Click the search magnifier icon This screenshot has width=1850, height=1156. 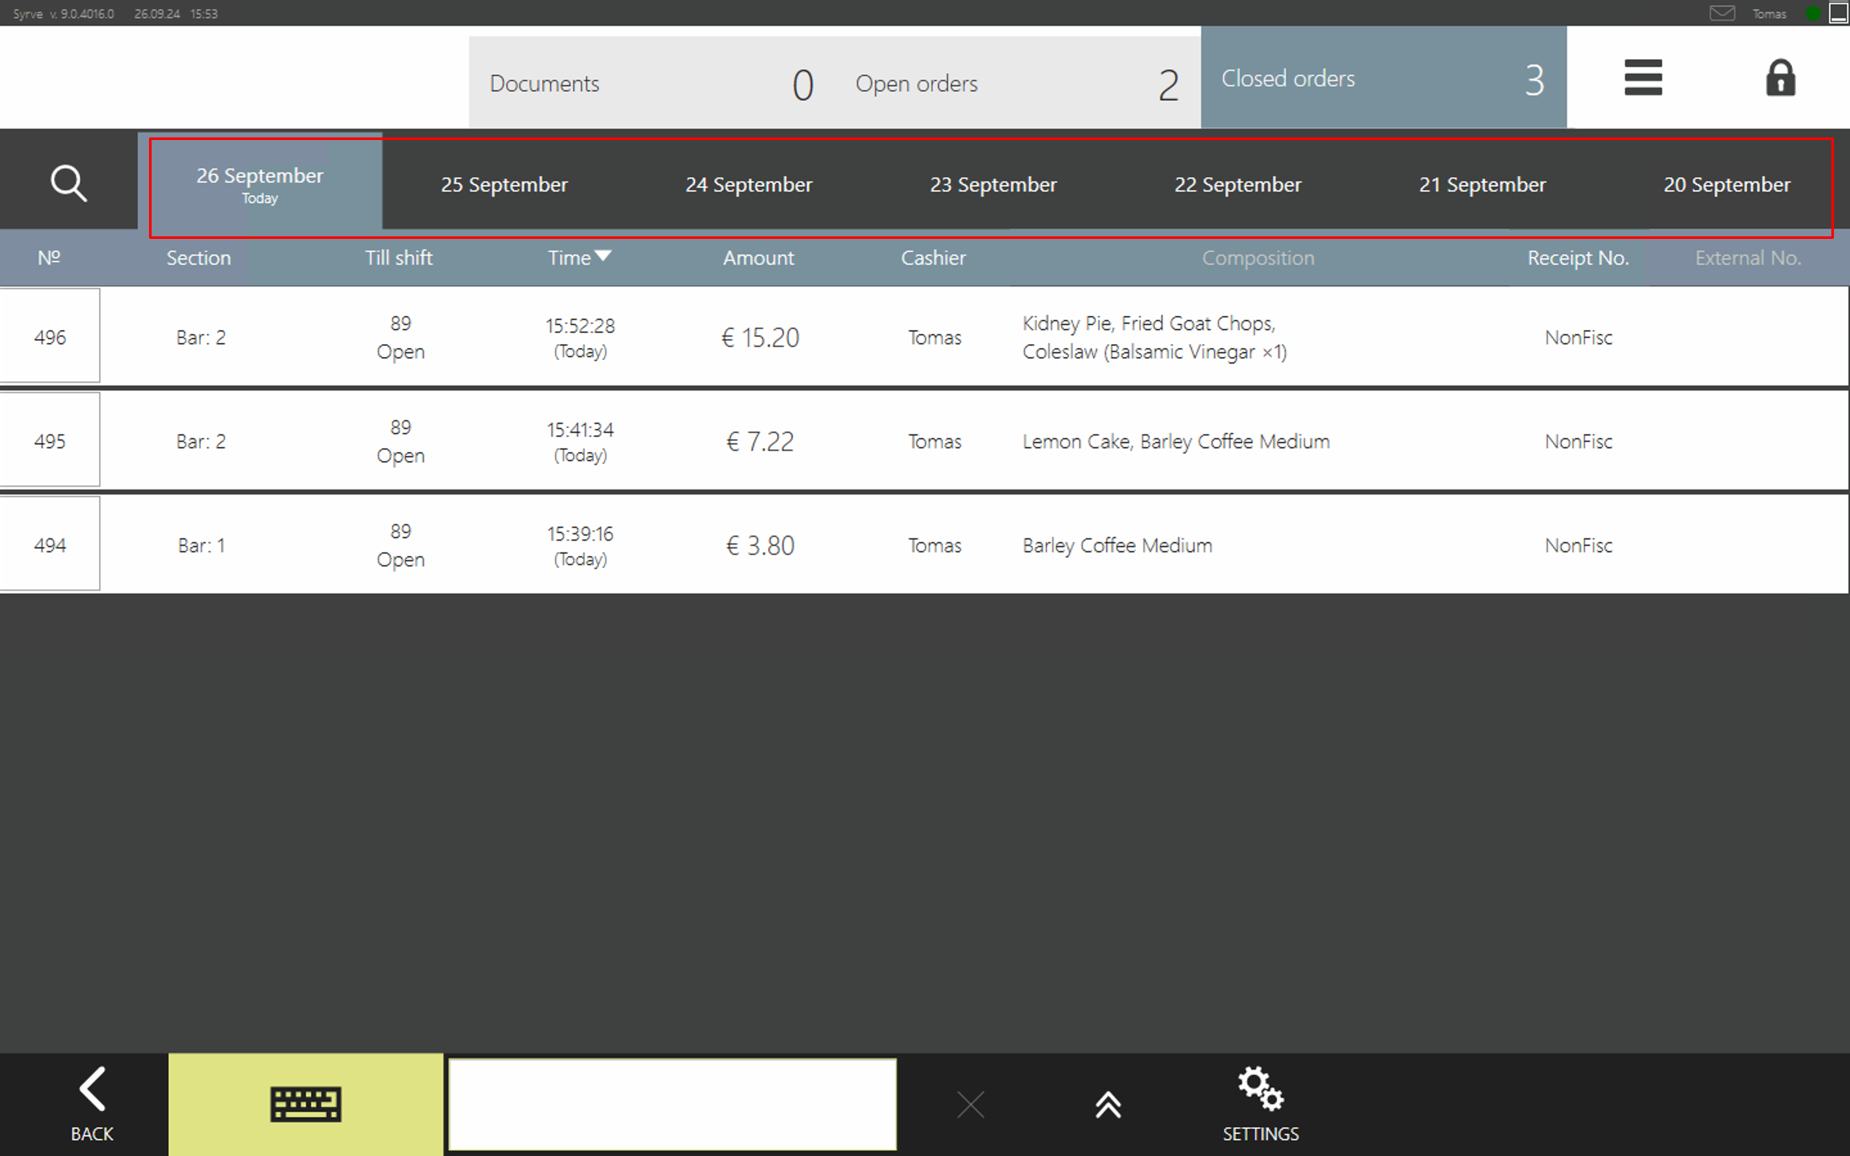(68, 184)
